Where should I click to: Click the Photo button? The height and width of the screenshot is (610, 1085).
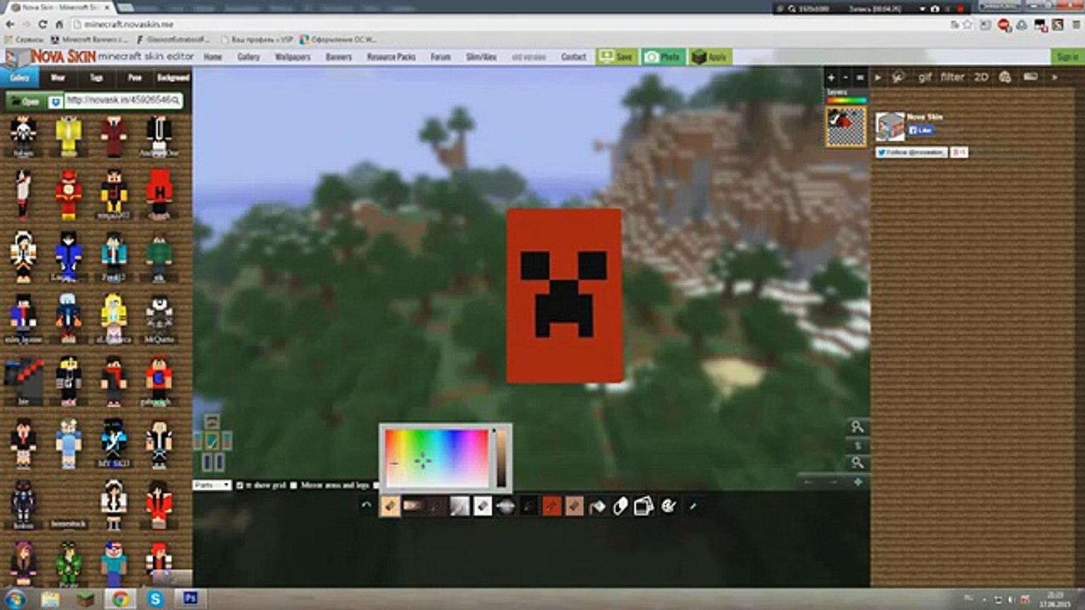(663, 56)
